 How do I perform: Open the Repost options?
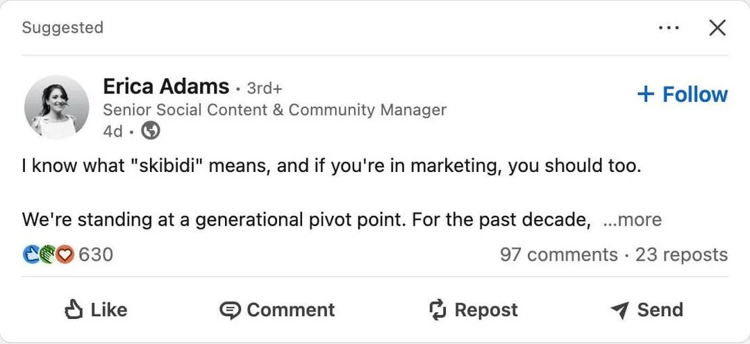[473, 309]
